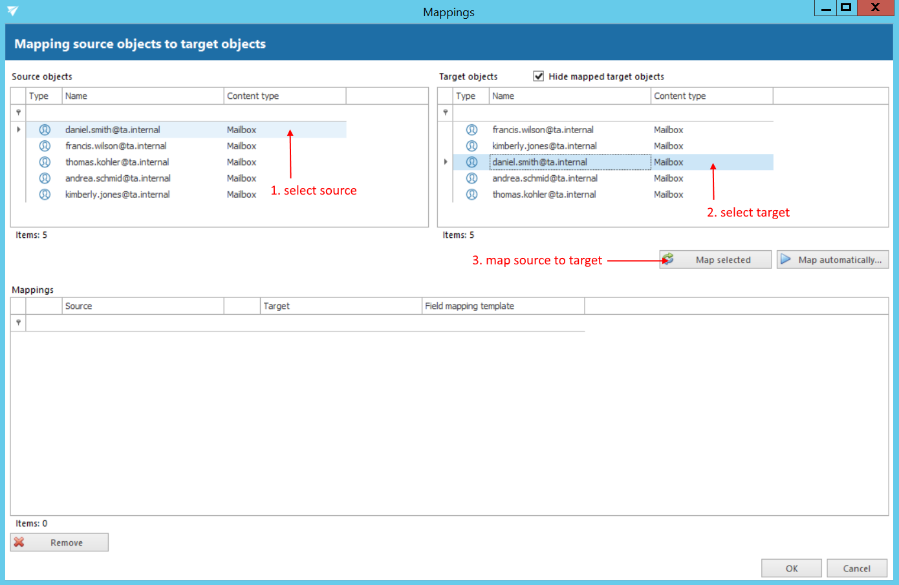
Task: Click the filter icon in Mappings grid
Action: point(18,323)
